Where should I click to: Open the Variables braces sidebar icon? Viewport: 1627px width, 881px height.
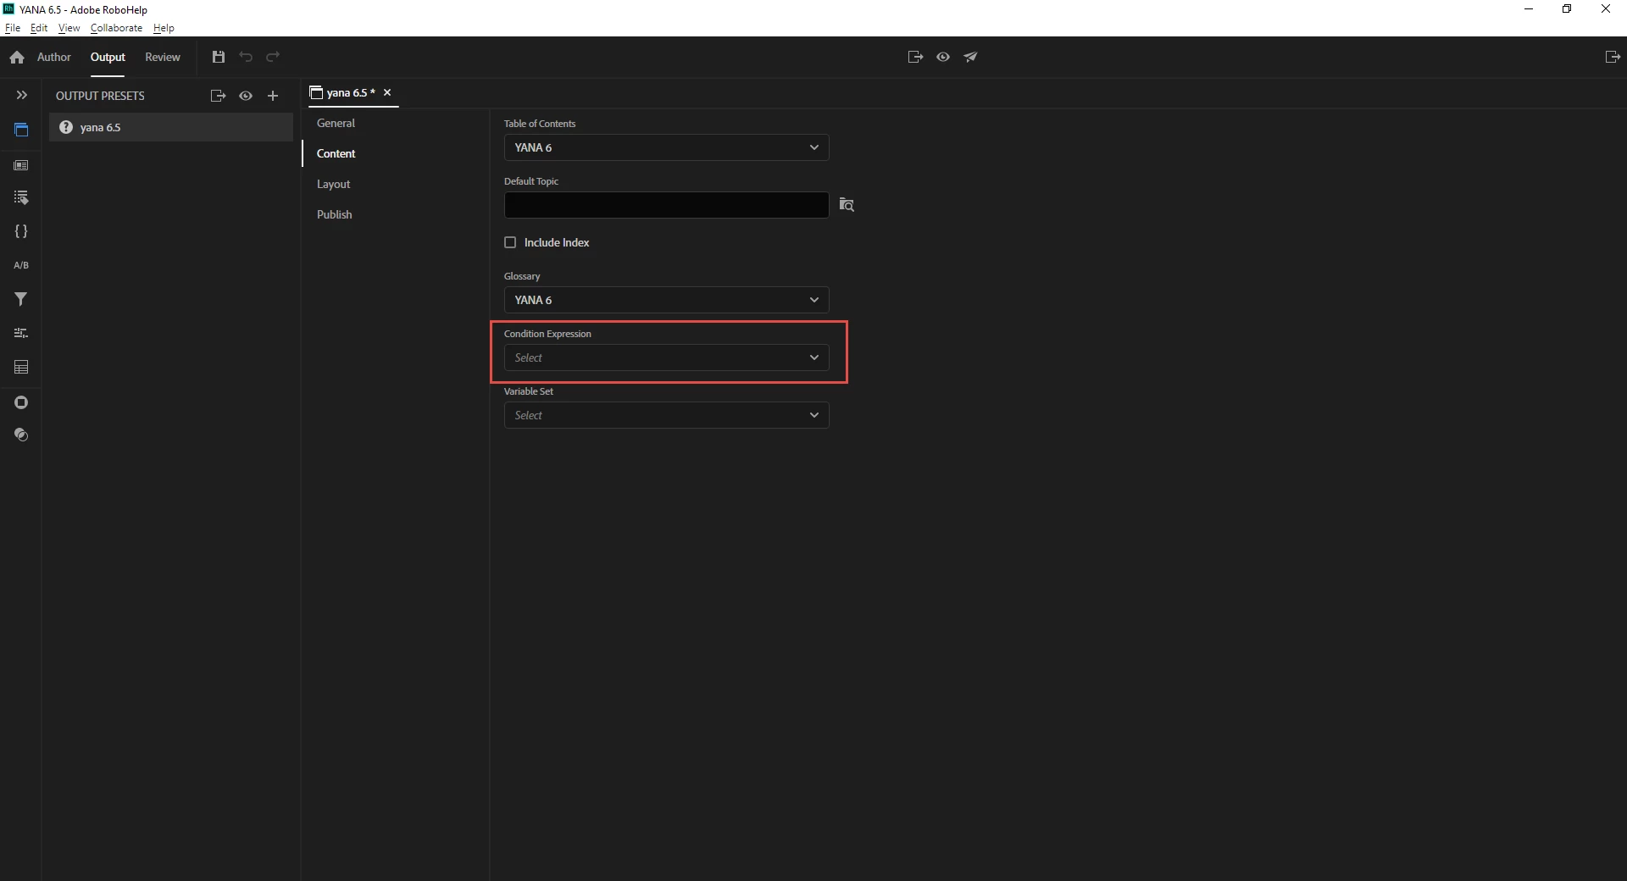21,231
